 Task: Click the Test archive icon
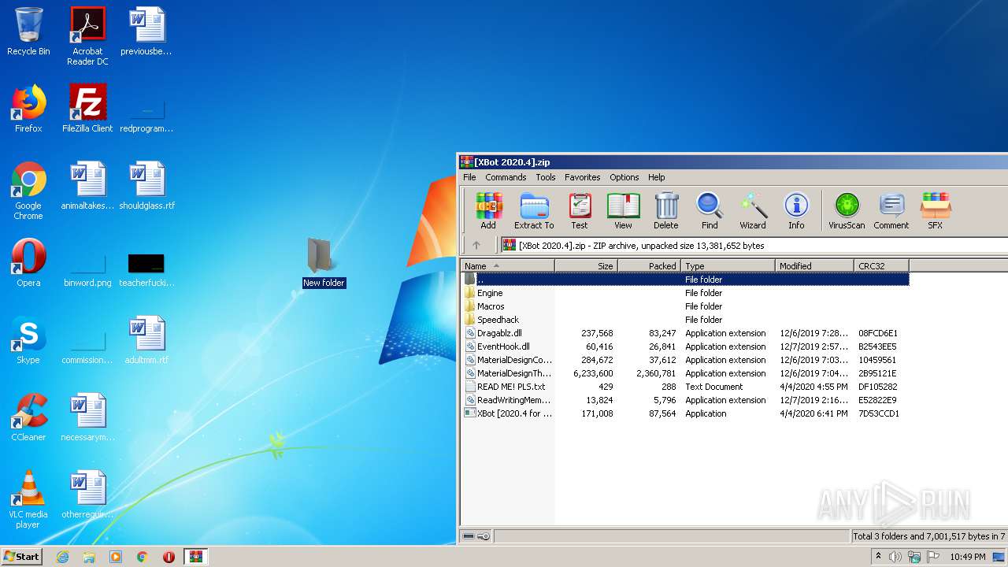580,210
